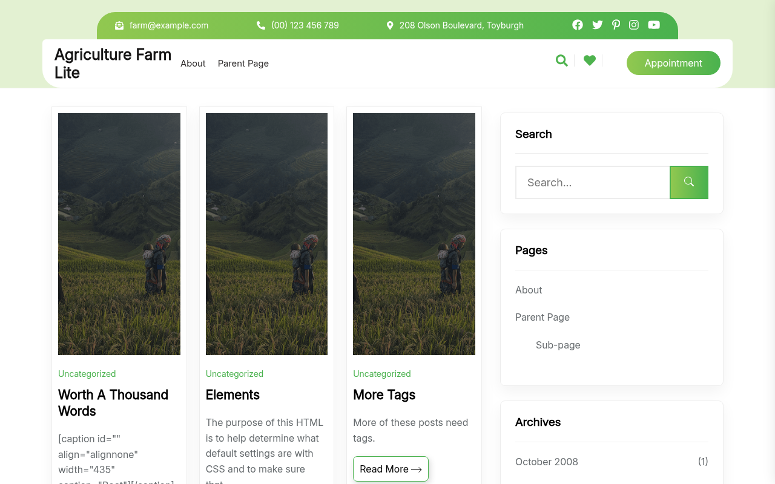This screenshot has height=484, width=775.
Task: Click the Pages widget heading
Action: (532, 250)
